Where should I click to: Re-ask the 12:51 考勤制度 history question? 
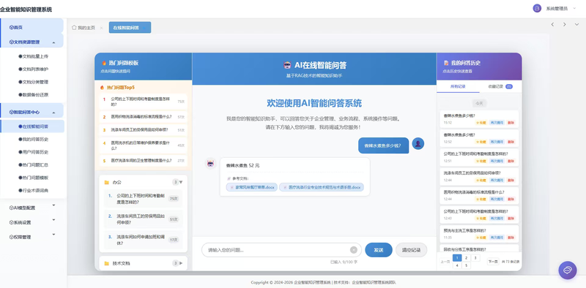pyautogui.click(x=497, y=161)
